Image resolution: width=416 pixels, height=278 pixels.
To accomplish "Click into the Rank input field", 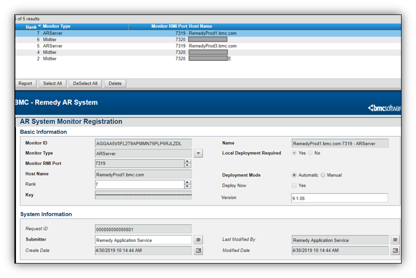I will pyautogui.click(x=139, y=185).
